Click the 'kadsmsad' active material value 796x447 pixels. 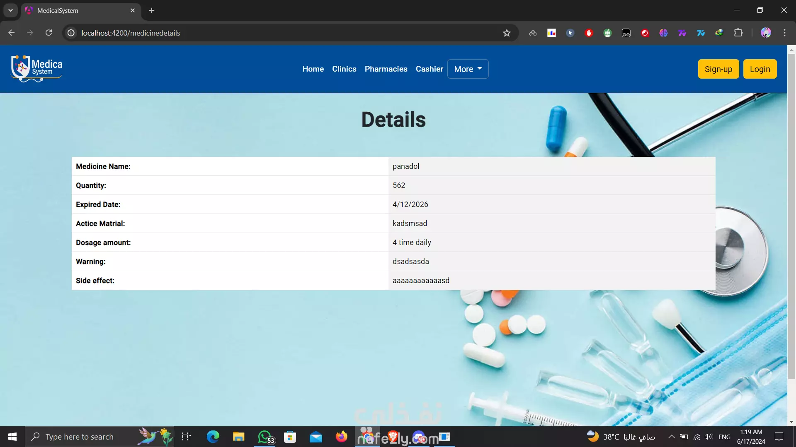[x=410, y=223]
